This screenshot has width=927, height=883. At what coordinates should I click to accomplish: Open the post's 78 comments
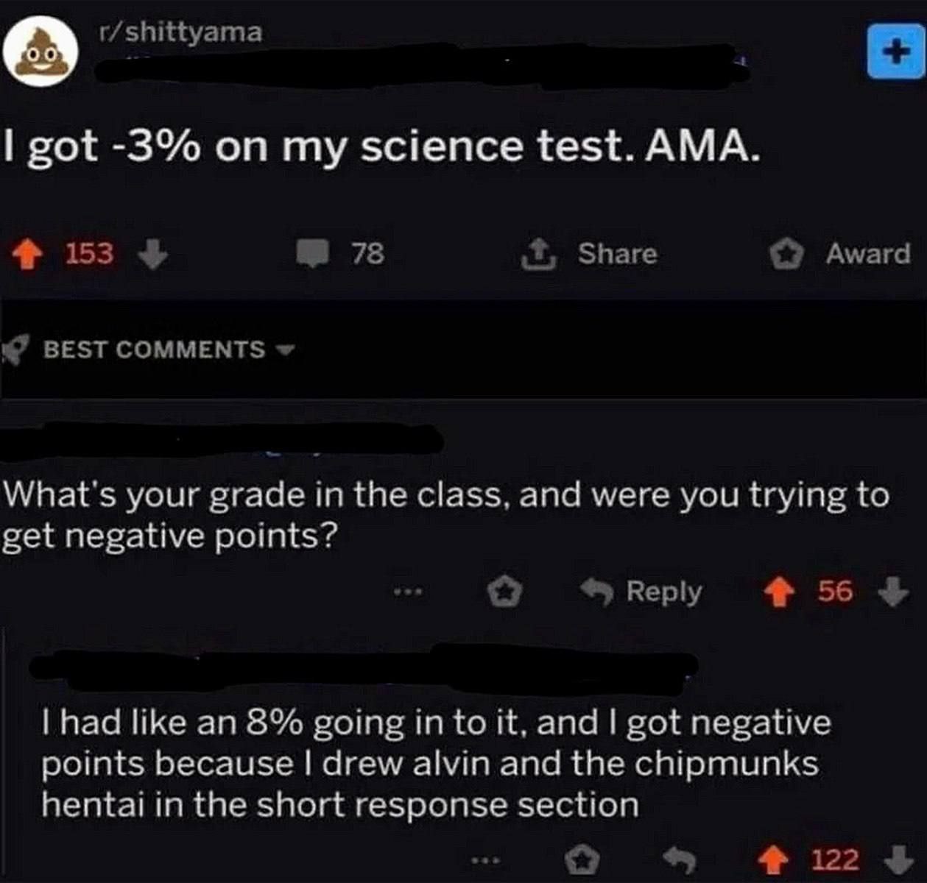click(340, 254)
